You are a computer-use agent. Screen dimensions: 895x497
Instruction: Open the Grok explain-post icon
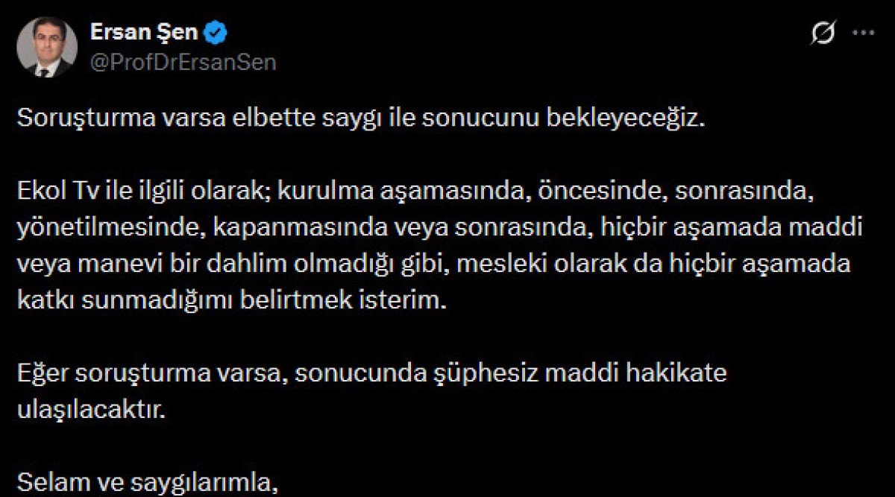pos(823,34)
